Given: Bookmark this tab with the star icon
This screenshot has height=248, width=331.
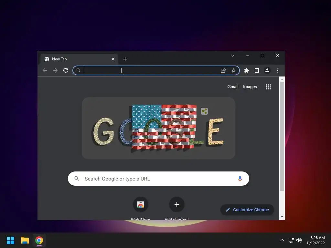Looking at the screenshot, I should click(x=233, y=70).
